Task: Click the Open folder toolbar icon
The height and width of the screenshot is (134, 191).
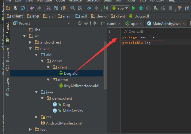Action: 8,8
